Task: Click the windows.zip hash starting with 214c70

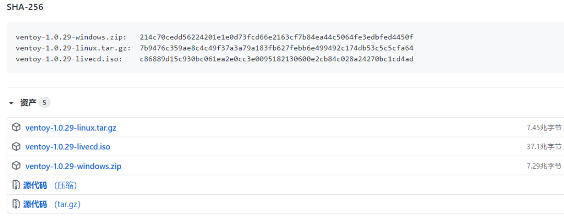Action: pyautogui.click(x=277, y=37)
